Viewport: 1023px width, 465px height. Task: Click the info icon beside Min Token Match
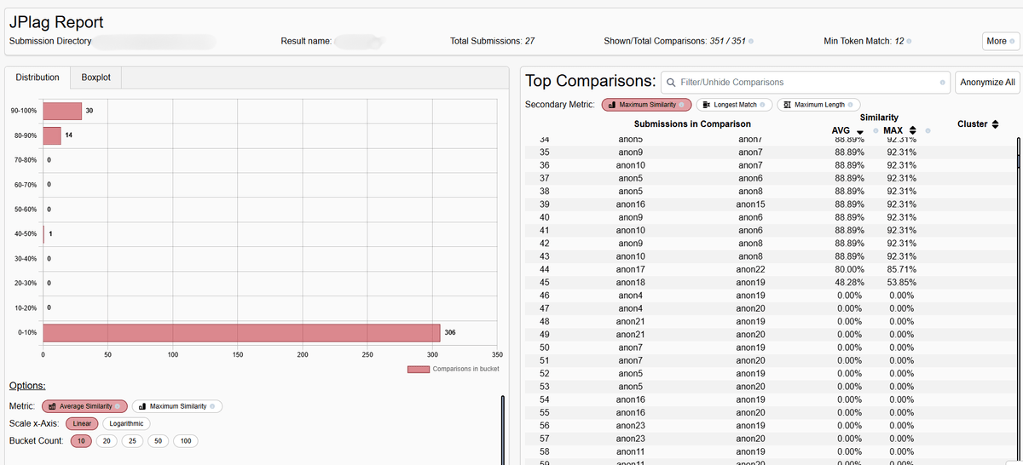coord(910,42)
